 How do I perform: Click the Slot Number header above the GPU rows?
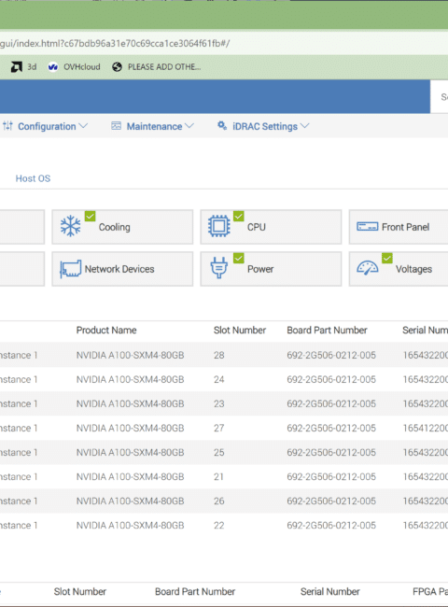tap(240, 331)
